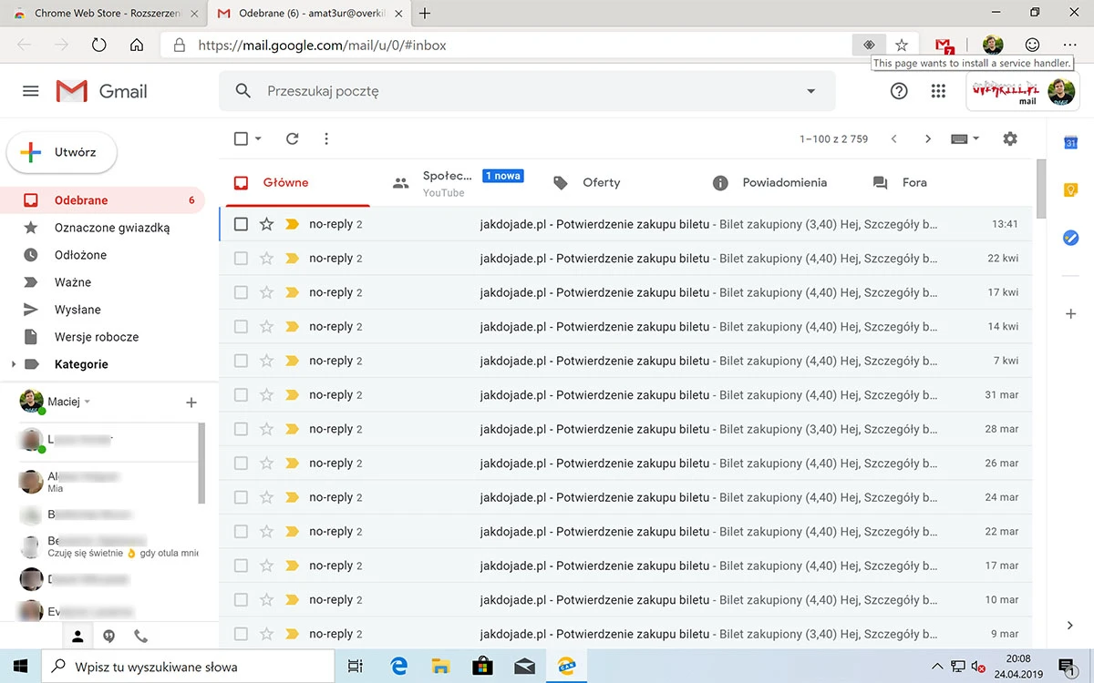This screenshot has height=683, width=1094.
Task: Click the refresh inbox icon
Action: 292,138
